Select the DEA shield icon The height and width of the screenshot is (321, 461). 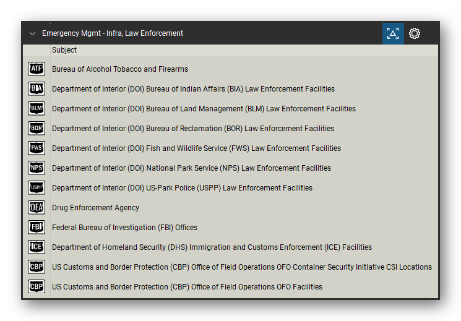click(37, 207)
